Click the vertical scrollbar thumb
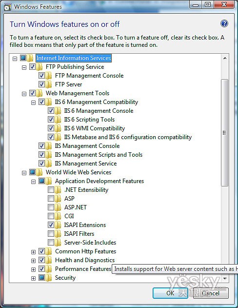The width and height of the screenshot is (238, 308). coord(225,133)
